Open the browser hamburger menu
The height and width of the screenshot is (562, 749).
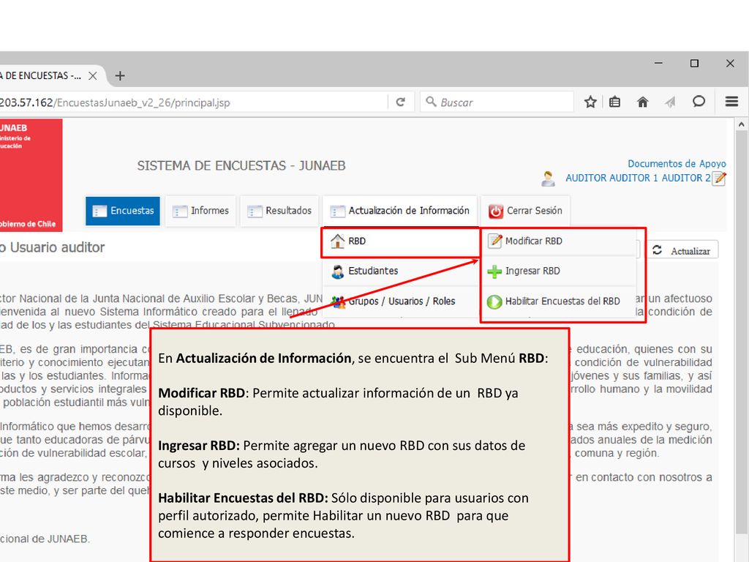coord(731,101)
